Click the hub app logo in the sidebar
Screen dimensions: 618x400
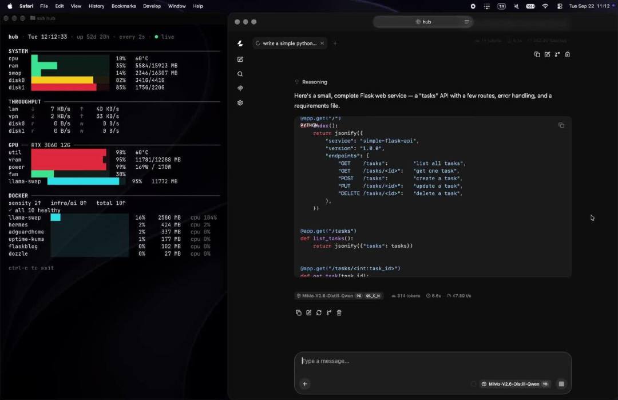pyautogui.click(x=240, y=43)
